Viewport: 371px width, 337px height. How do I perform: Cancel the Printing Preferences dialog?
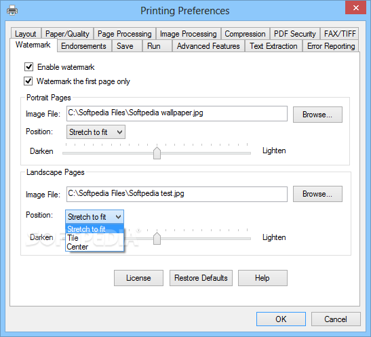point(336,319)
